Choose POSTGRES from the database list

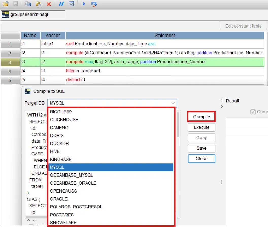point(111,215)
